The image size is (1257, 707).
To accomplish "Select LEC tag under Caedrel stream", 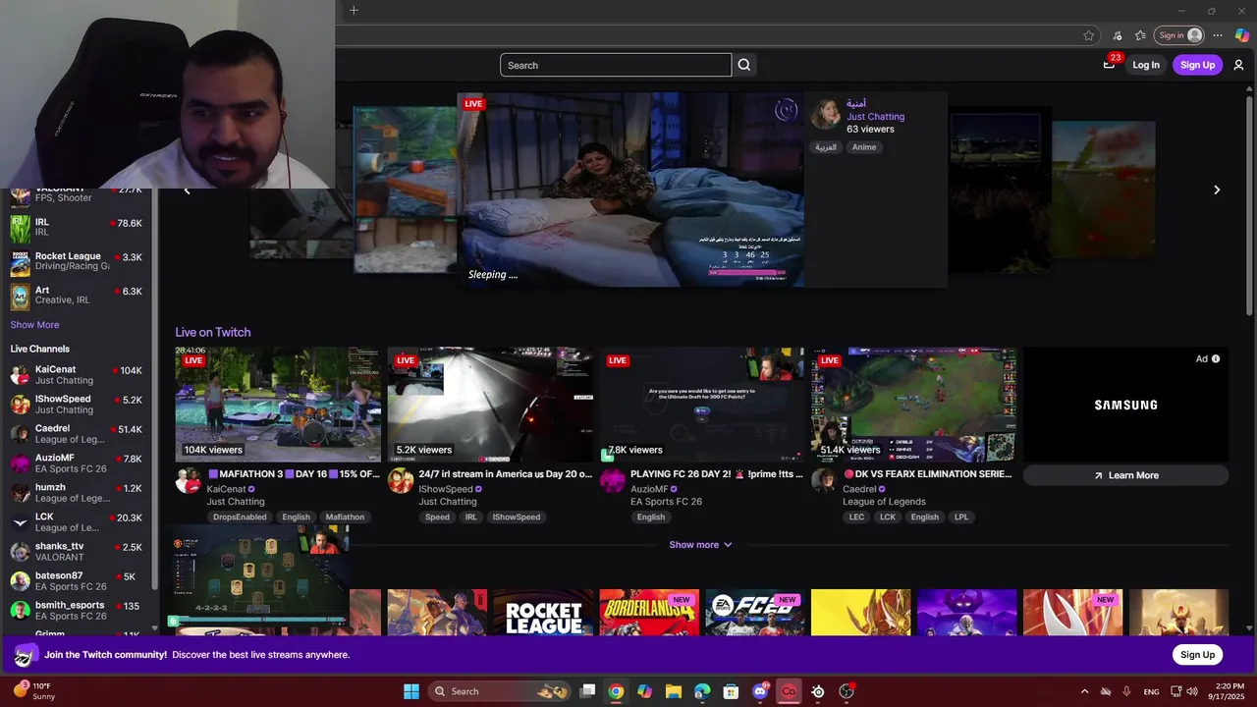I will [x=857, y=517].
